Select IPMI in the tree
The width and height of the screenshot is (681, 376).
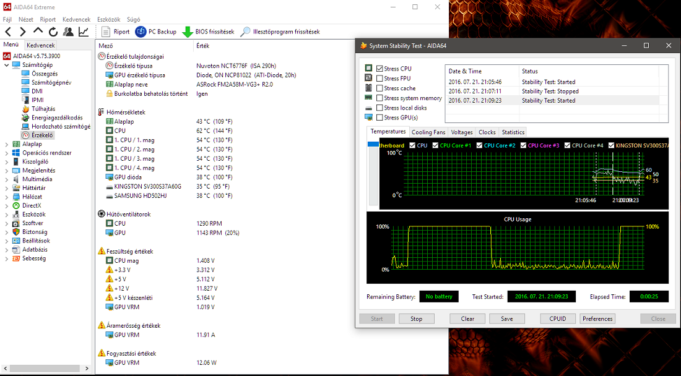point(38,100)
